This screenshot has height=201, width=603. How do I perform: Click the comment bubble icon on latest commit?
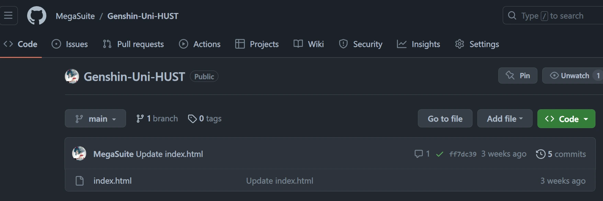pos(419,154)
